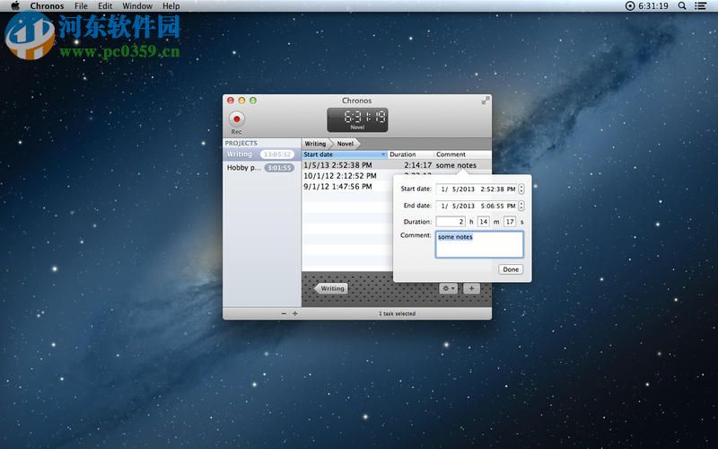This screenshot has width=718, height=449.
Task: Click the Writing total time badge 13:05:32
Action: (x=277, y=154)
